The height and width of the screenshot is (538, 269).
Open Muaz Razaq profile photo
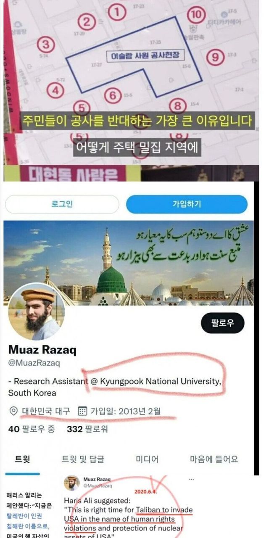(37, 311)
